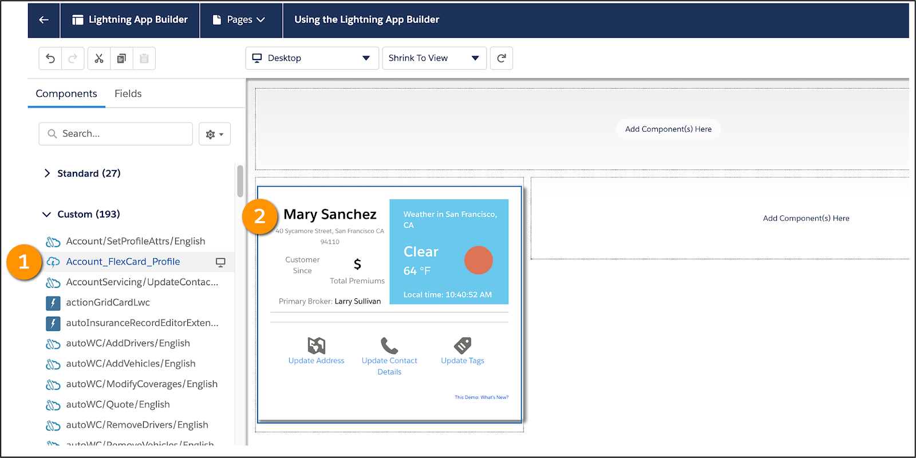The image size is (916, 458).
Task: Click the Cut scissors icon
Action: [x=99, y=58]
